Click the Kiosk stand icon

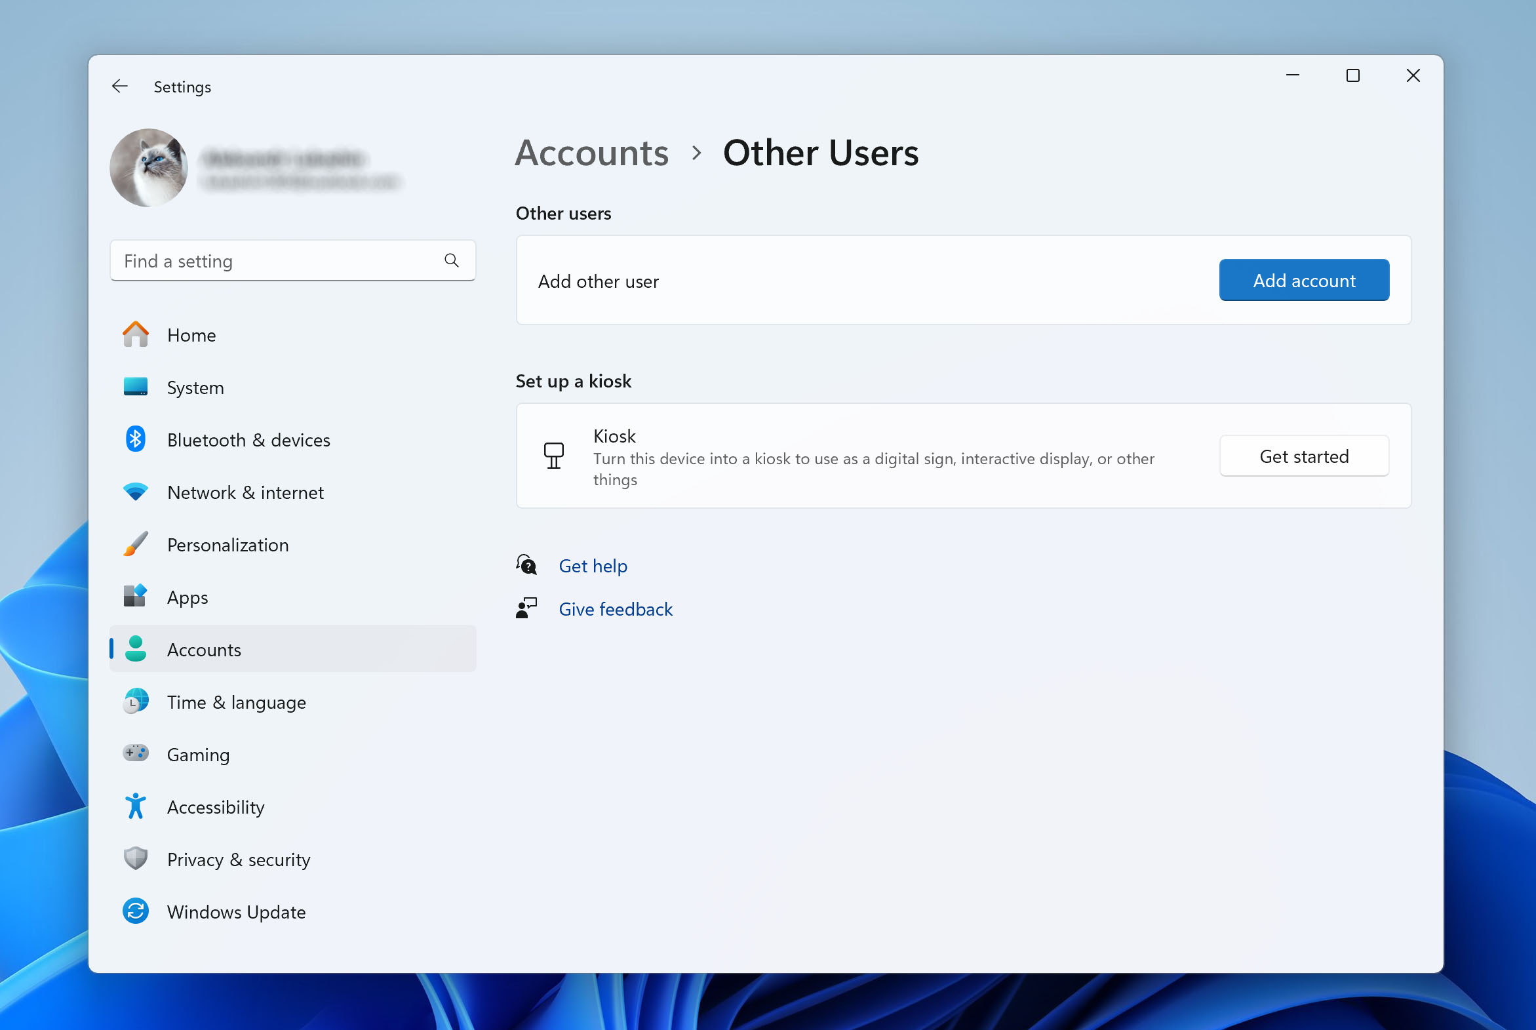point(553,455)
